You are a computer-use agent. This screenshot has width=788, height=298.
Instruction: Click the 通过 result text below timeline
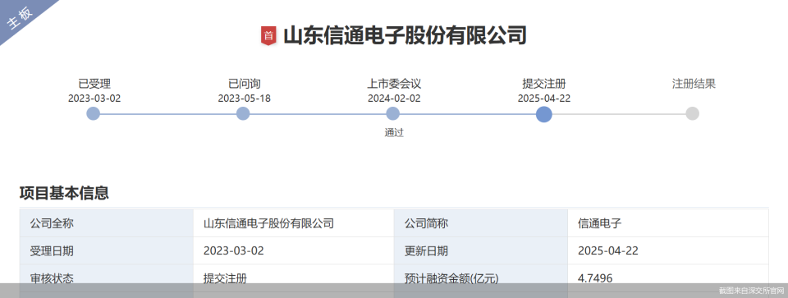coord(394,133)
